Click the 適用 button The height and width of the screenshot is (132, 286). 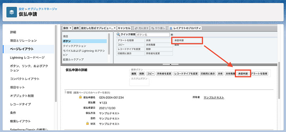coord(76,28)
